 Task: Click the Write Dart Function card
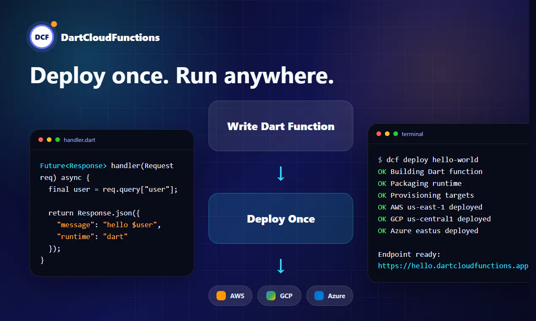point(281,126)
